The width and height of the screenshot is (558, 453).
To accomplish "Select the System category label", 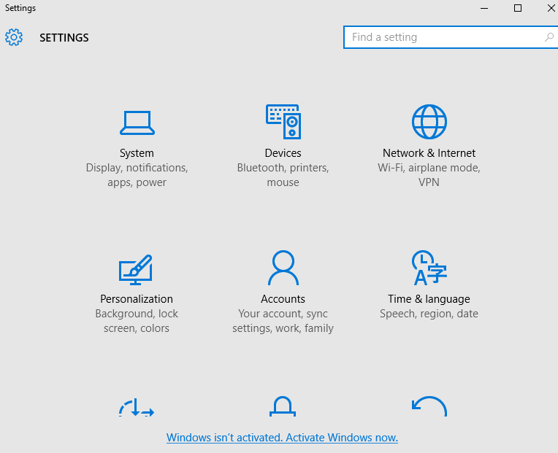I will [x=137, y=153].
